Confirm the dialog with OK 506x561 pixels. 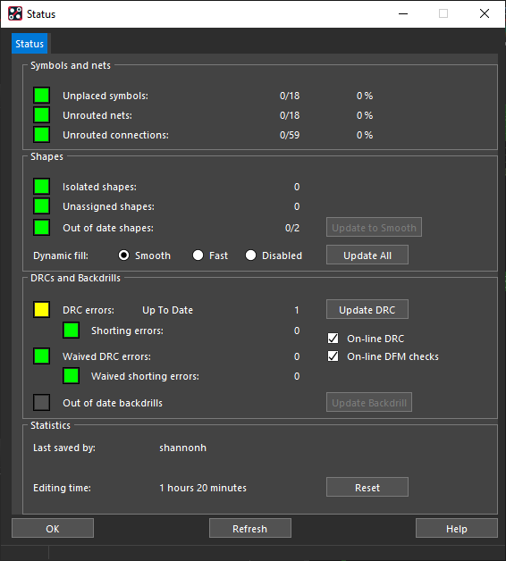coord(53,528)
